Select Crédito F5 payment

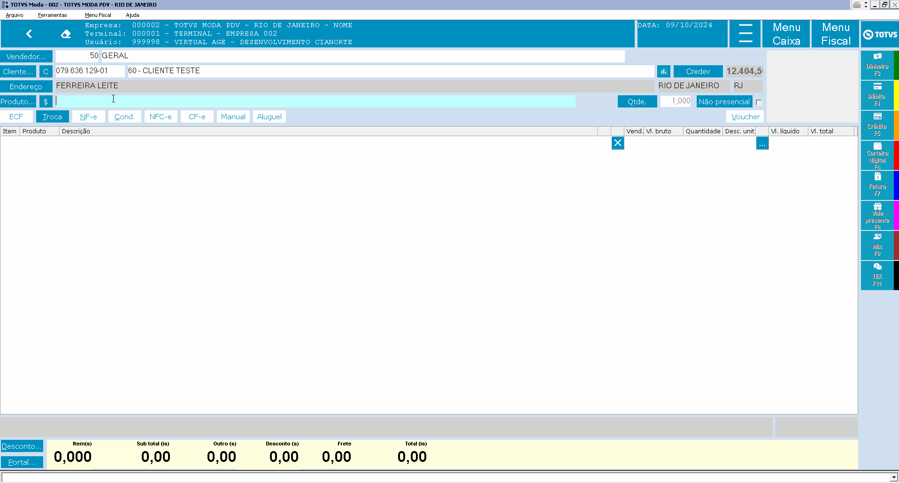click(877, 125)
